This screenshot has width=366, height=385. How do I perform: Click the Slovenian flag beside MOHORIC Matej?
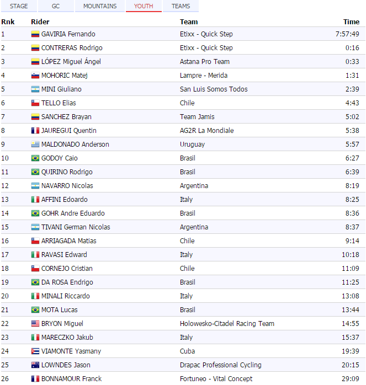click(x=35, y=76)
